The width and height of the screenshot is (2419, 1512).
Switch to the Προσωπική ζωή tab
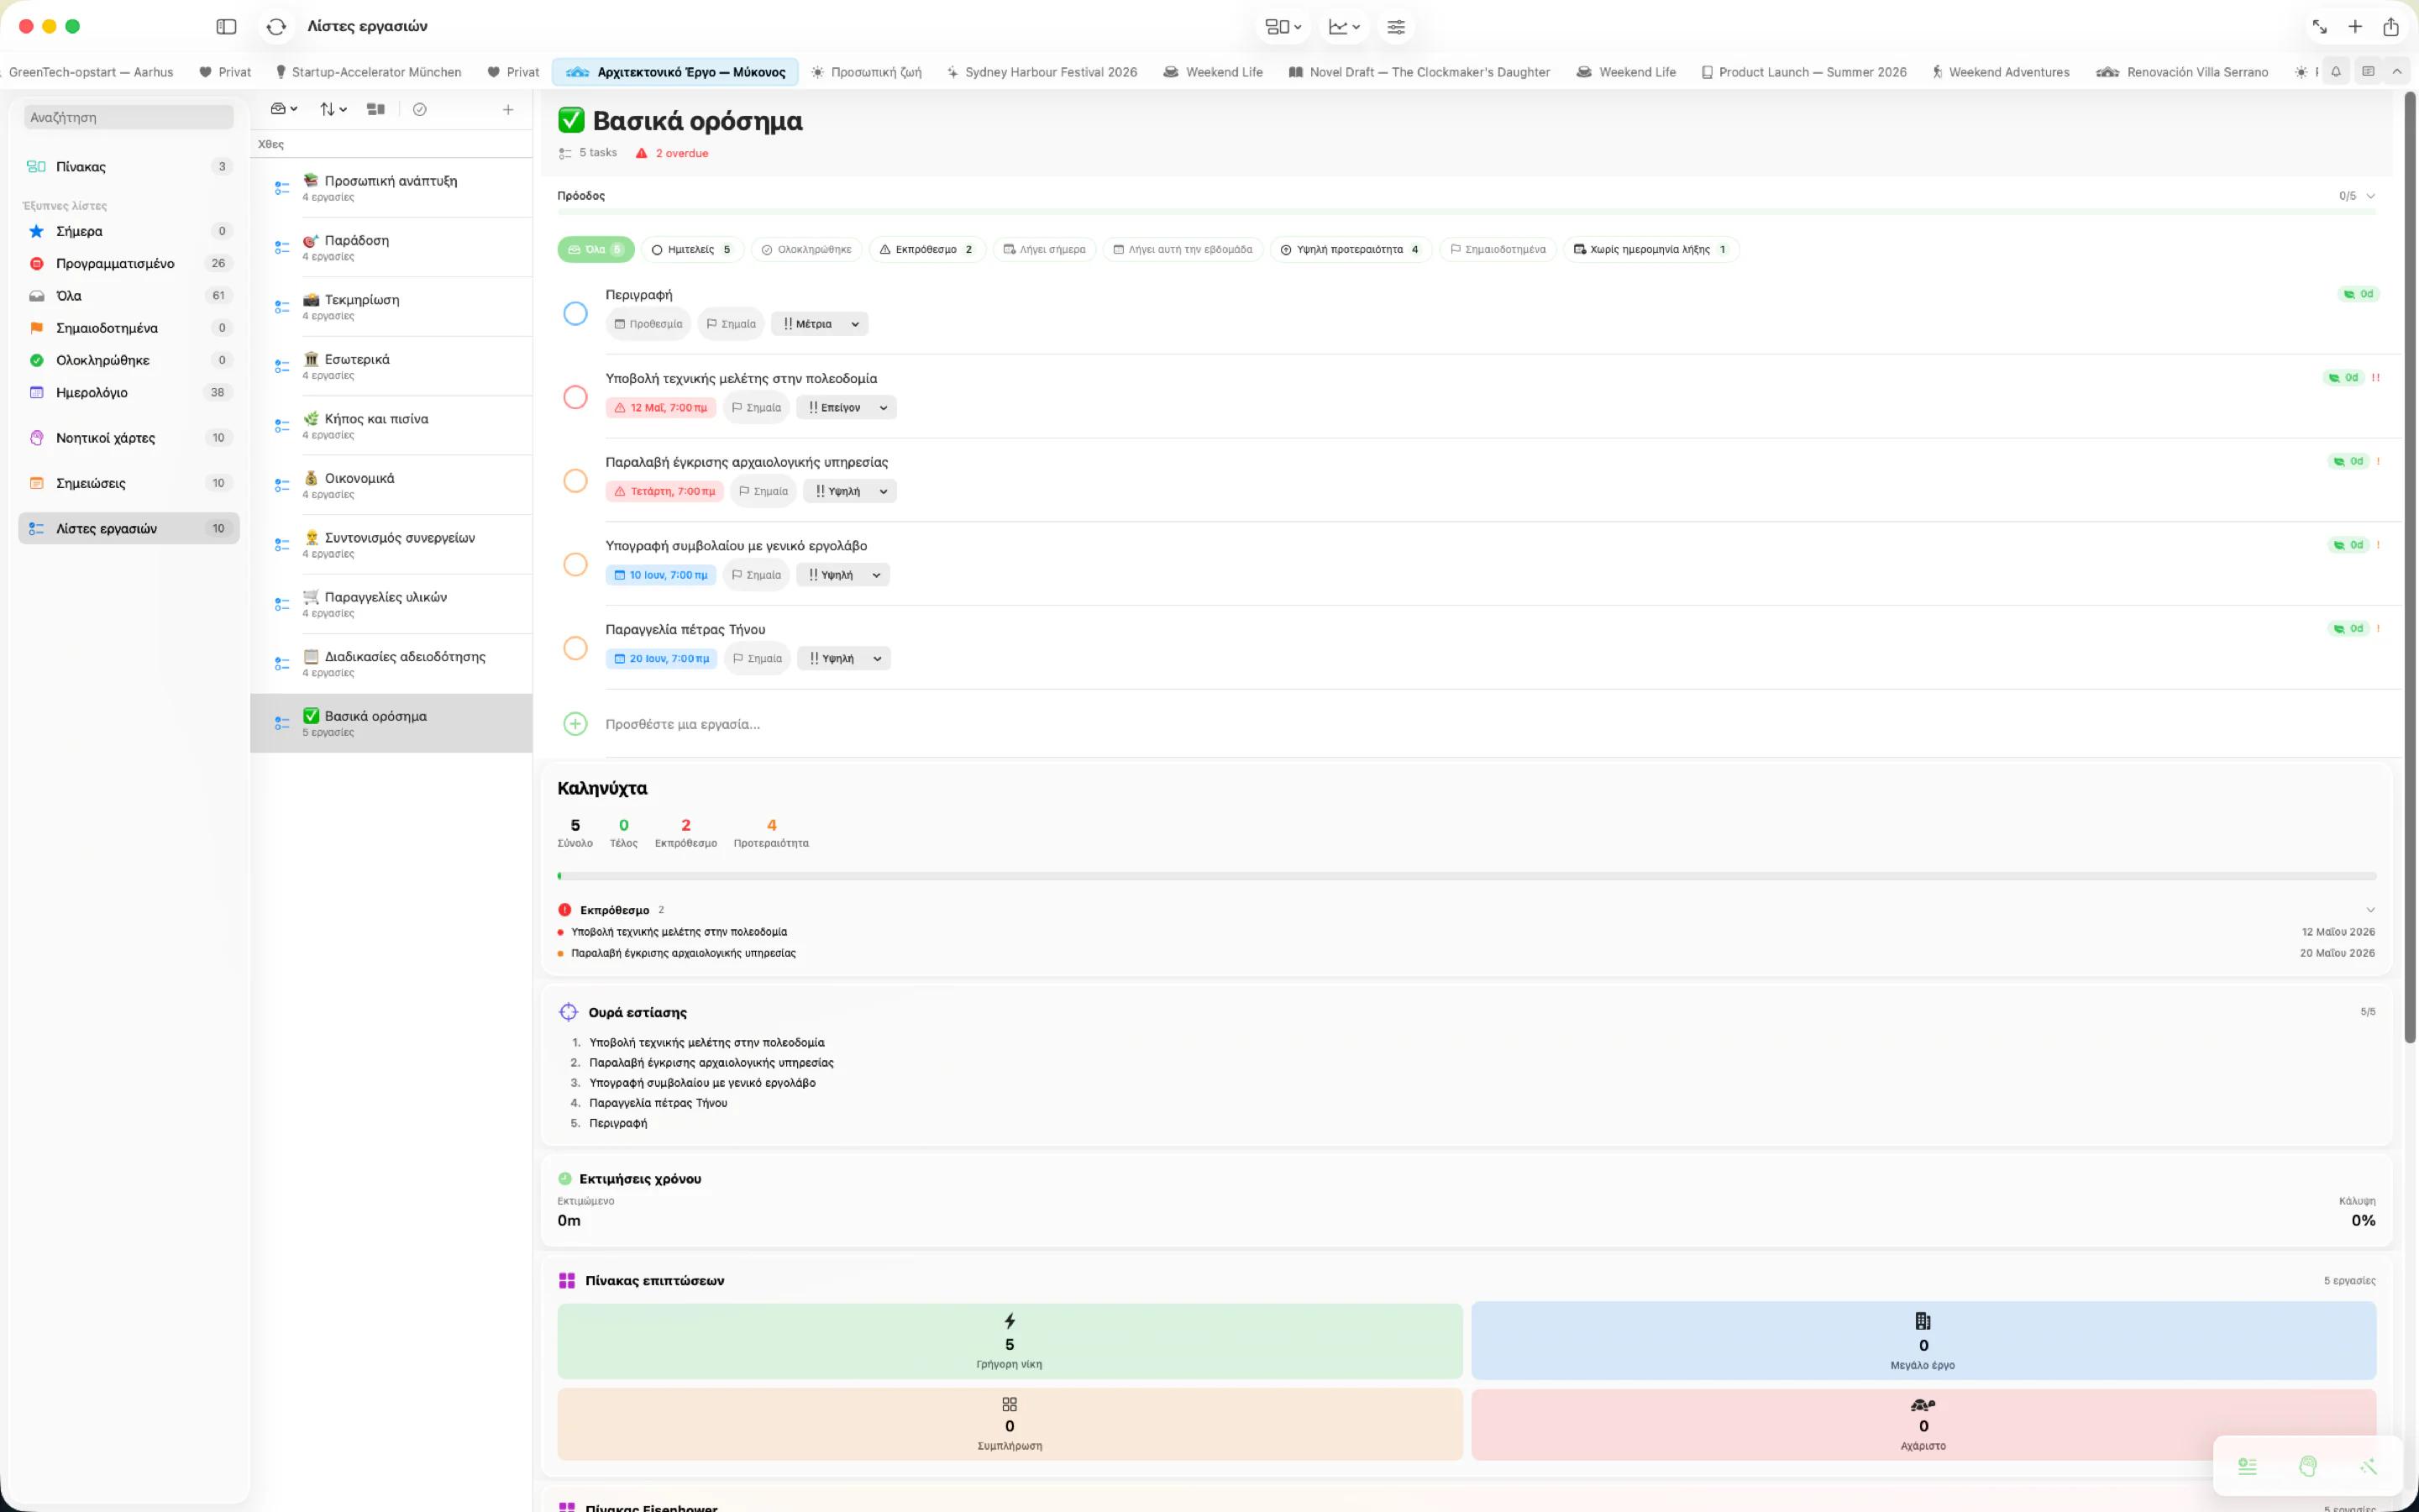[867, 72]
